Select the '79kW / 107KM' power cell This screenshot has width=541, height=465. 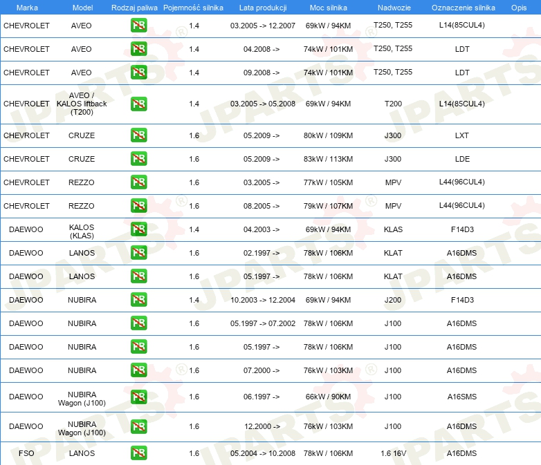(328, 206)
